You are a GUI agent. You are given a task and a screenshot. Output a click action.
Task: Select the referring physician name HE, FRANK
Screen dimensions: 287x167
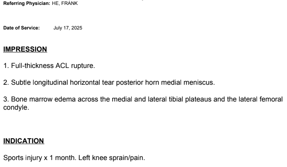coord(65,3)
